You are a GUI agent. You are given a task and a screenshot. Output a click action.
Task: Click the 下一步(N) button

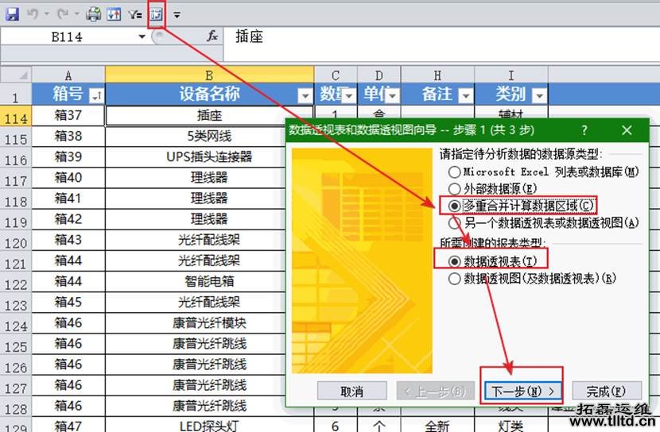pos(522,391)
